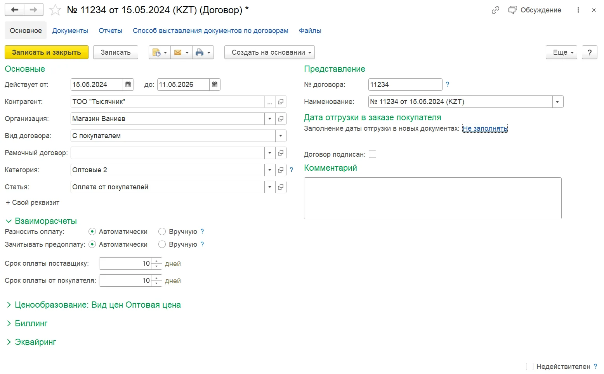Open the Организация Магазин Ваниев record card

[x=281, y=119]
